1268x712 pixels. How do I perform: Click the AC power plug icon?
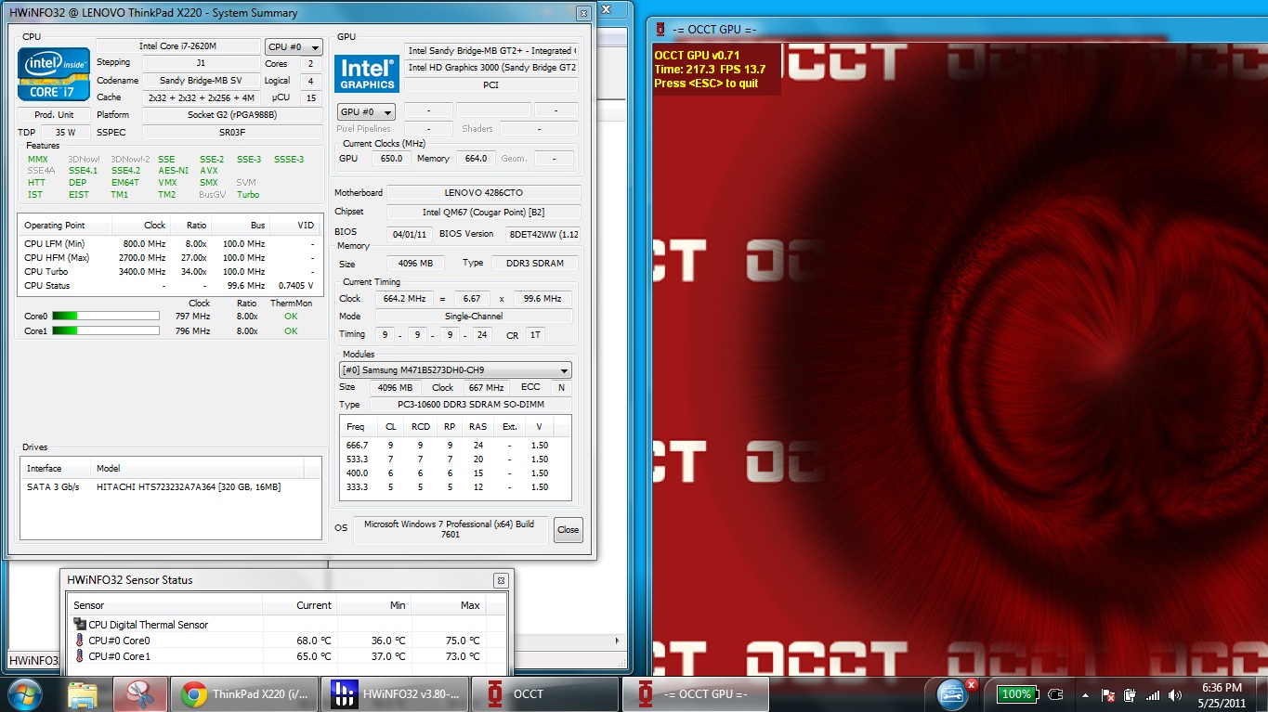1054,693
